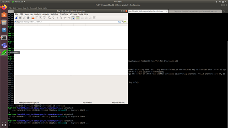Open the display filter bookmark menu
This screenshot has height=128, width=228.
16,22
